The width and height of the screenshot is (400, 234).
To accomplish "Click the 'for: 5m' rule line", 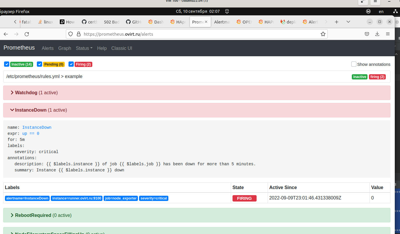I will coord(16,139).
